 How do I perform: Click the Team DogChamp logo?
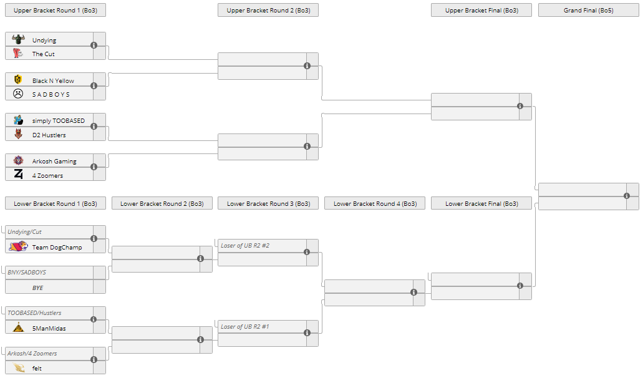click(18, 247)
